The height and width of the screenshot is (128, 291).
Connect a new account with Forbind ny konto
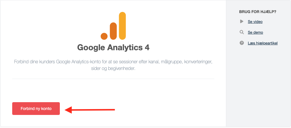tap(36, 109)
